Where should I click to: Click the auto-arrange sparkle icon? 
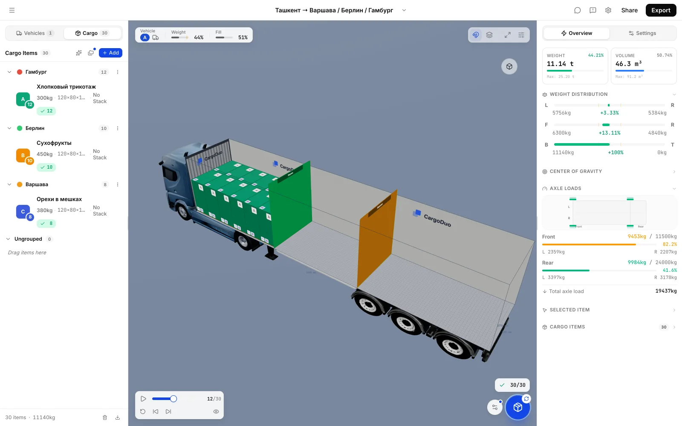79,53
